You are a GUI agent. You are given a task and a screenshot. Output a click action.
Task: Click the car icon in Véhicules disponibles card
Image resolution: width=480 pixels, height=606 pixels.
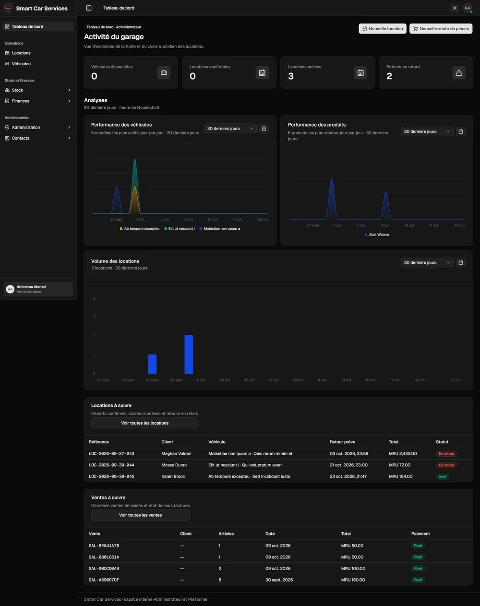164,73
